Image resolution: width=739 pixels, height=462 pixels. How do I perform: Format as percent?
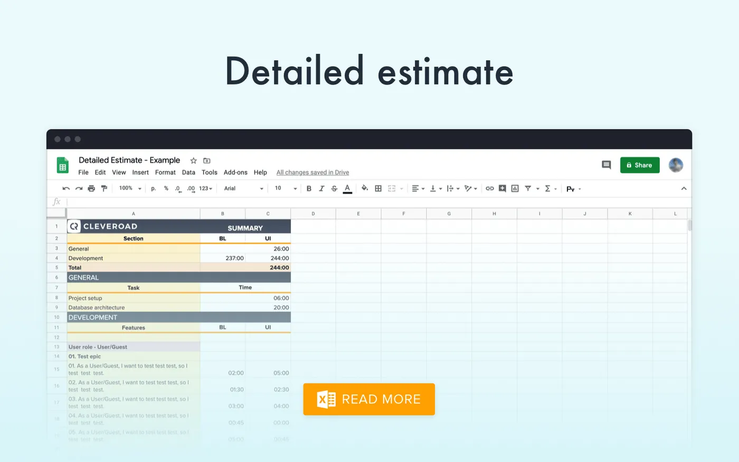click(x=166, y=188)
